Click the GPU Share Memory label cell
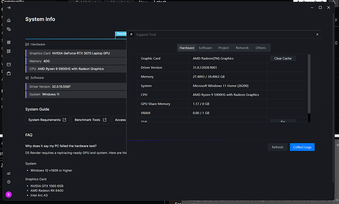This screenshot has height=204, width=339. click(x=163, y=104)
